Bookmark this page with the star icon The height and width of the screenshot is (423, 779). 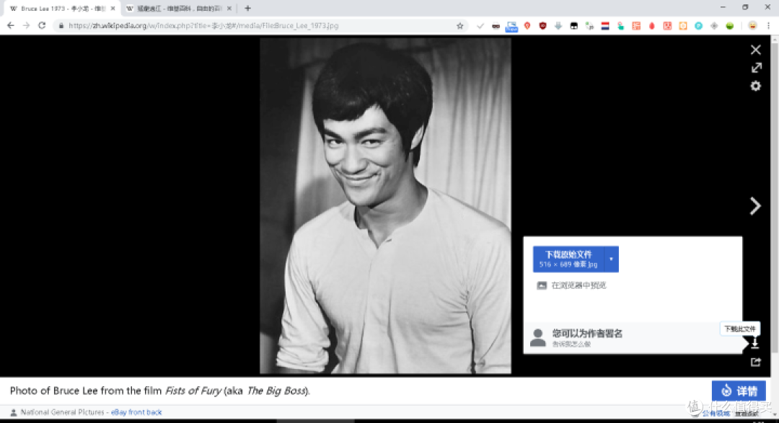[460, 26]
